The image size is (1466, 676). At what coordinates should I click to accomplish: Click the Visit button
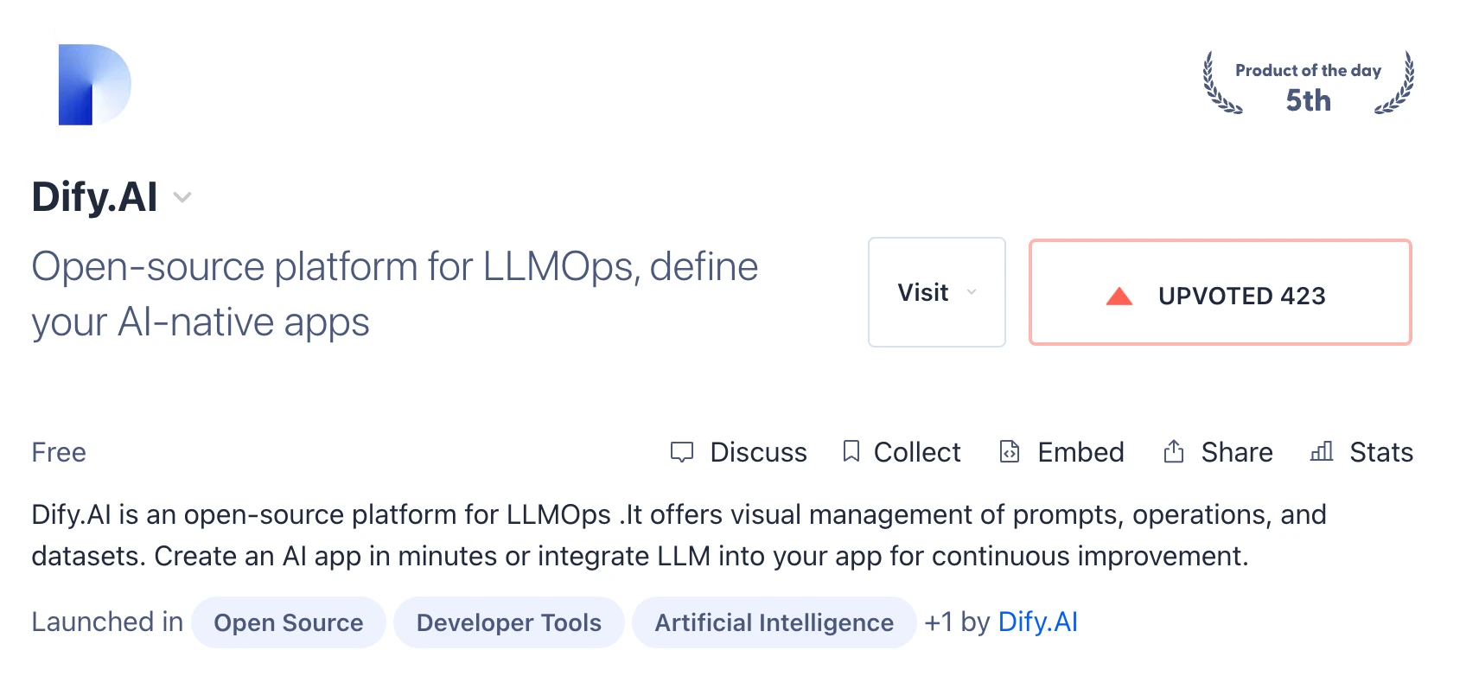click(x=936, y=292)
